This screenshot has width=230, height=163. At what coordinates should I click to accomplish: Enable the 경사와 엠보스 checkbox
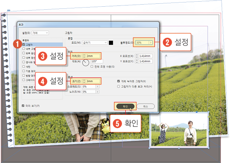point(24,62)
